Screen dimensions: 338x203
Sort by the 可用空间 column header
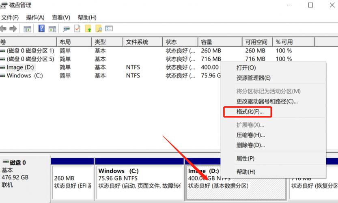tap(257, 42)
